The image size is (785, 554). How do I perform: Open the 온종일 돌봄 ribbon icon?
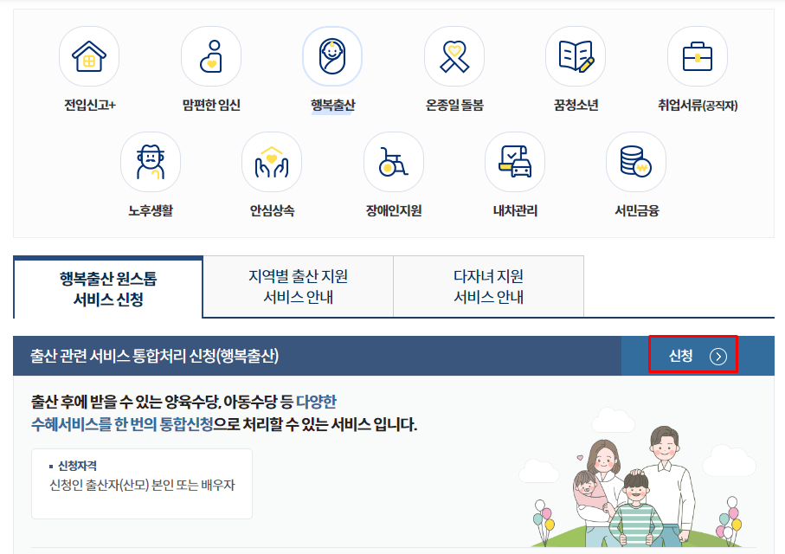tap(454, 56)
